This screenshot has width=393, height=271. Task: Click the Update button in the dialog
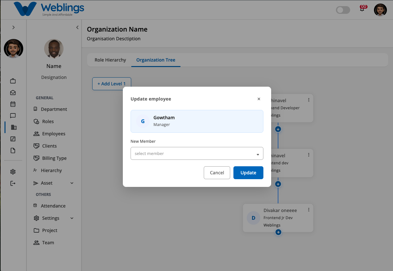tap(248, 173)
